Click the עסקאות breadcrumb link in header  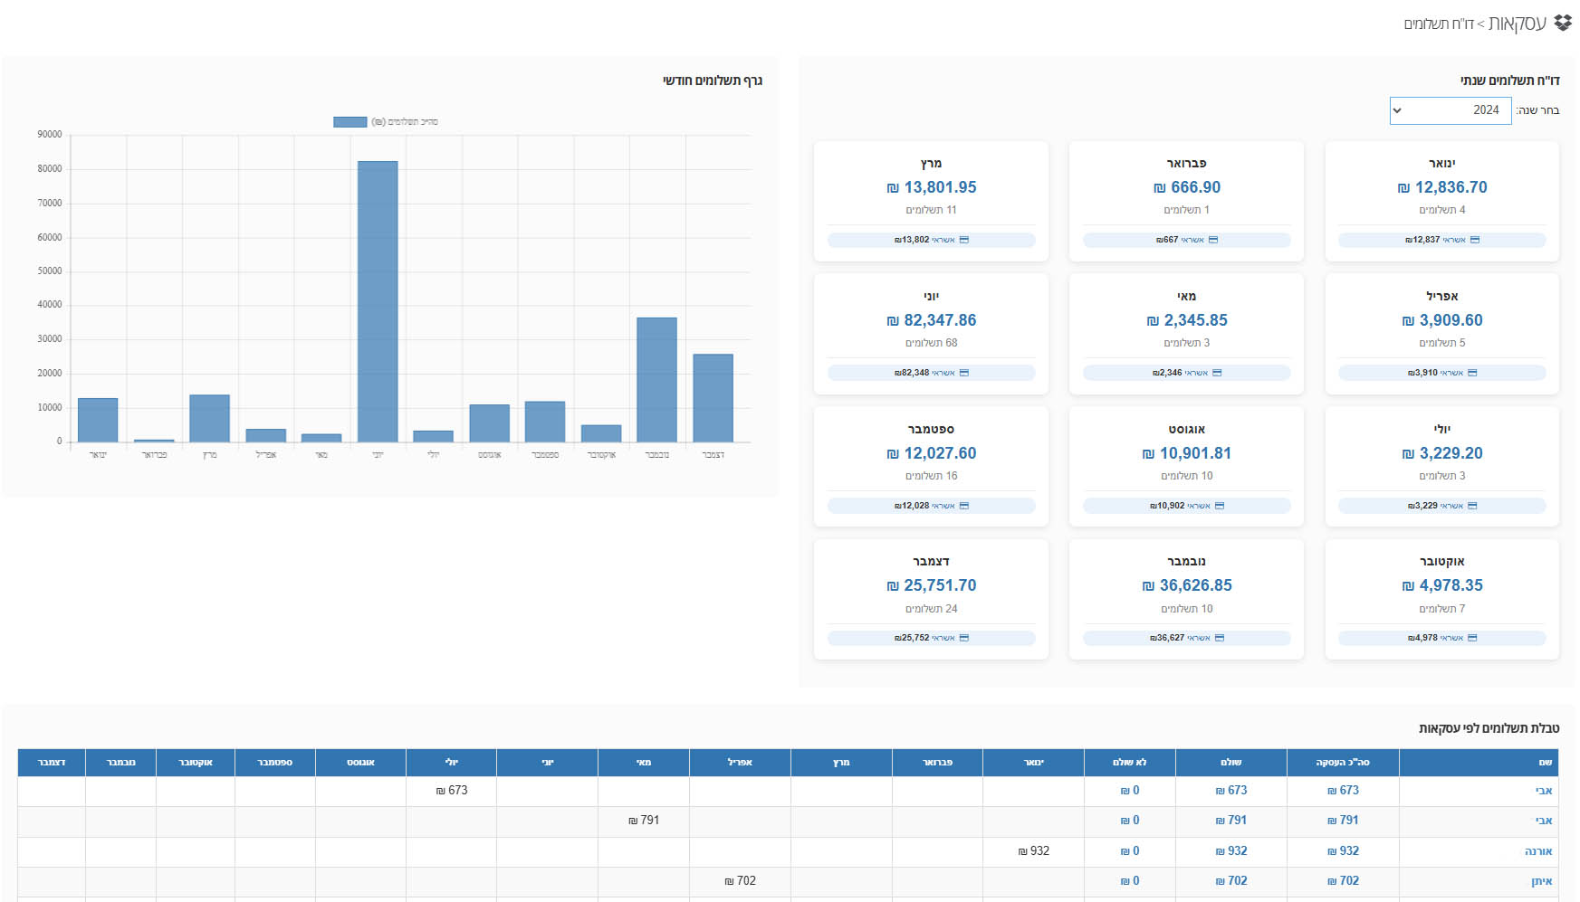1518,24
